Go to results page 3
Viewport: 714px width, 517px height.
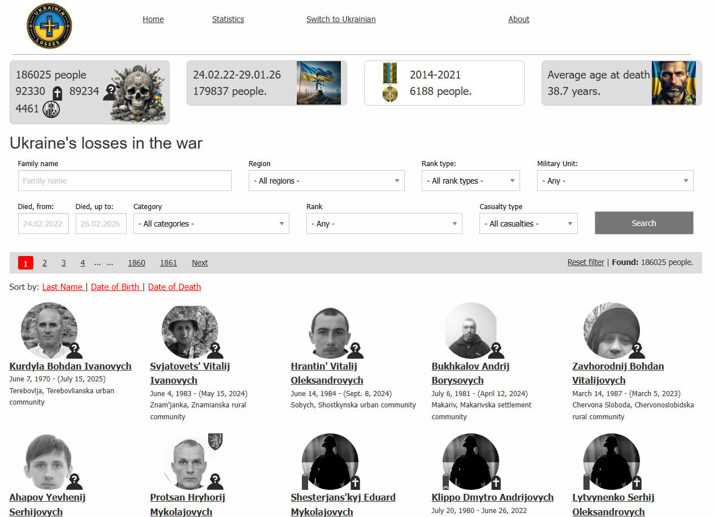pyautogui.click(x=64, y=263)
